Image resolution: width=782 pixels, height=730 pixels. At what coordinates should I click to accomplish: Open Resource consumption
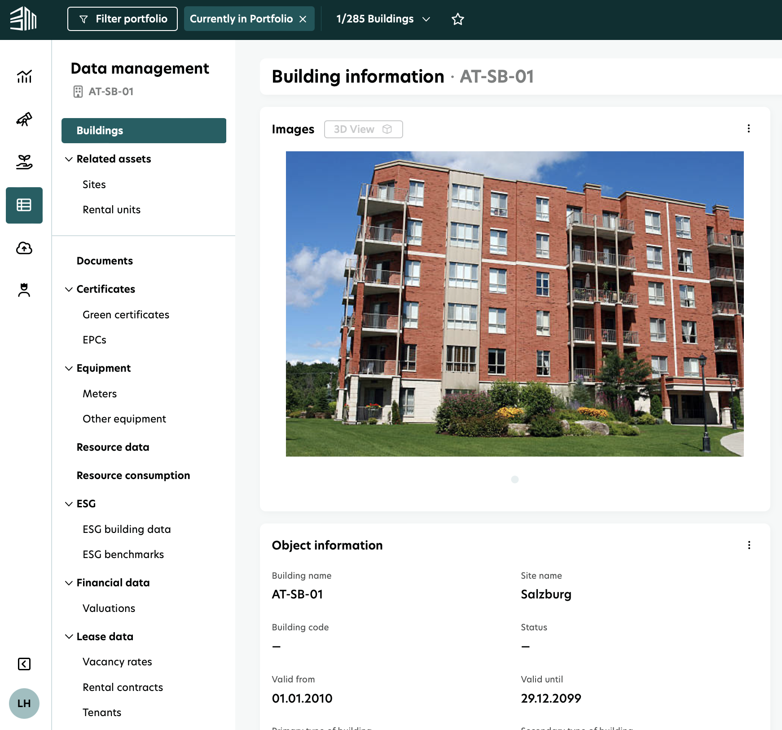[x=133, y=475]
